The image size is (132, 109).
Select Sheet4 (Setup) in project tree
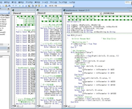3,24
